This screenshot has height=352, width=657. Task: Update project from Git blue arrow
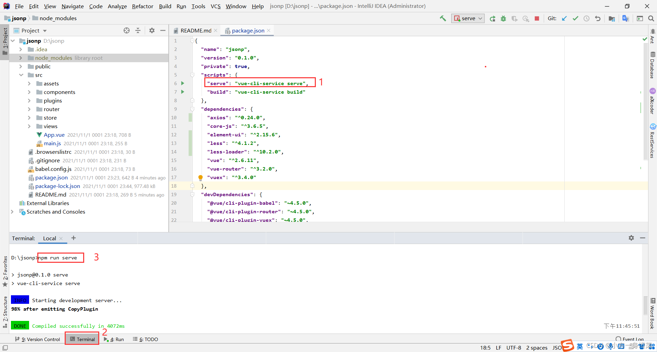[x=564, y=18]
